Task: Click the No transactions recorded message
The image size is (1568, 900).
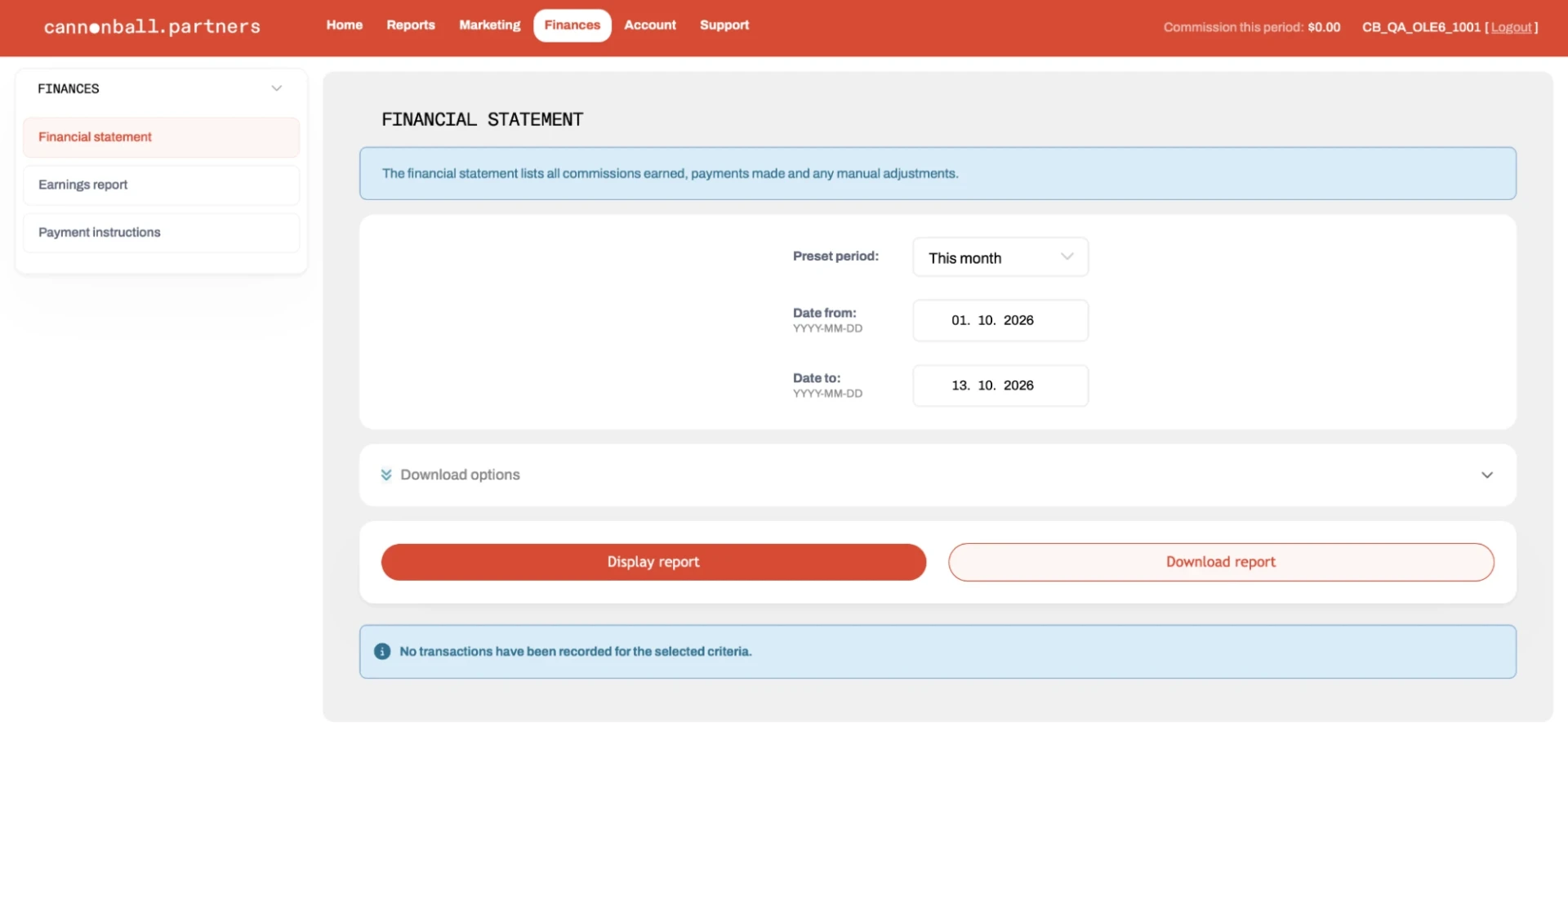Action: 575,652
